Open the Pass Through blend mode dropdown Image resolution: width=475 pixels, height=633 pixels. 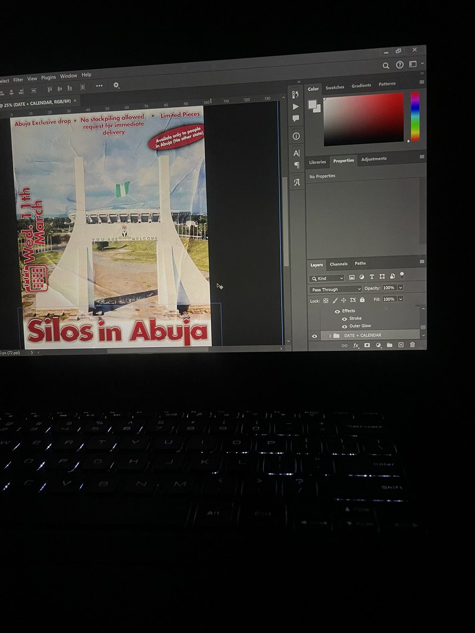(x=335, y=290)
